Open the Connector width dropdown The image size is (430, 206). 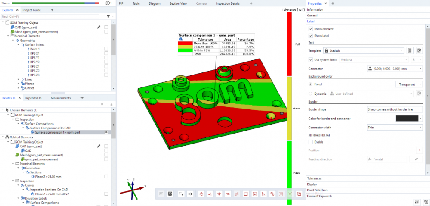point(394,127)
